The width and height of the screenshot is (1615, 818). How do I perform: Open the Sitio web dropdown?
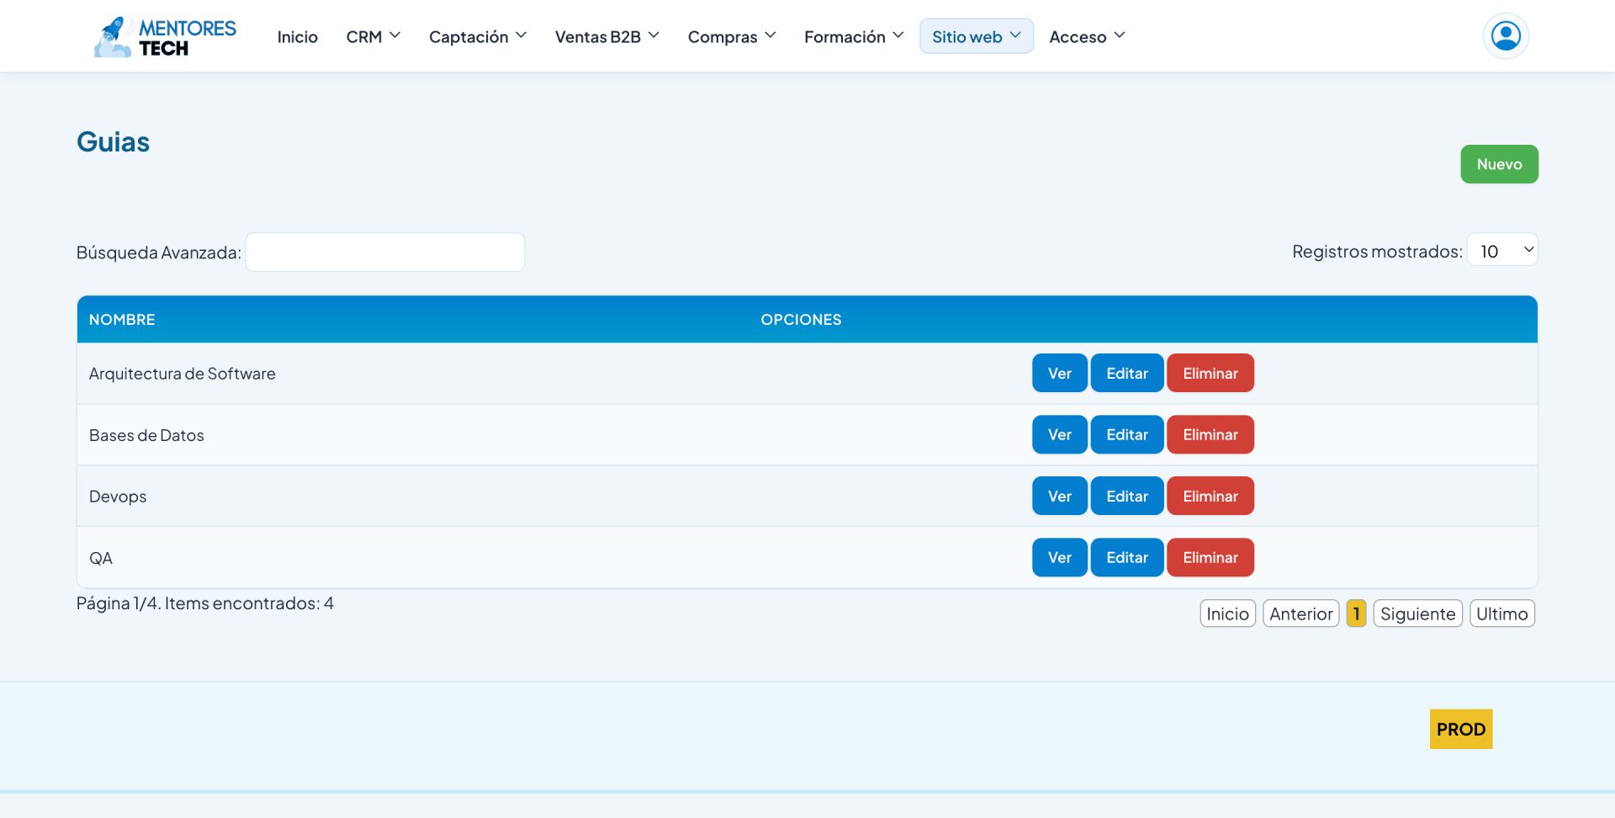pyautogui.click(x=977, y=36)
